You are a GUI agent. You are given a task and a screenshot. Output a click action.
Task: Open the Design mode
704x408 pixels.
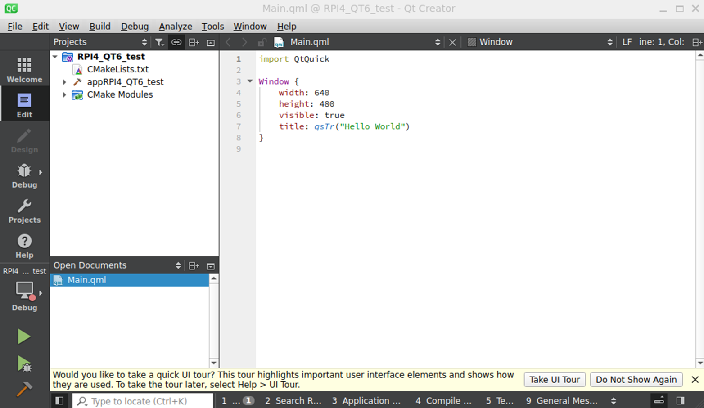click(x=24, y=140)
